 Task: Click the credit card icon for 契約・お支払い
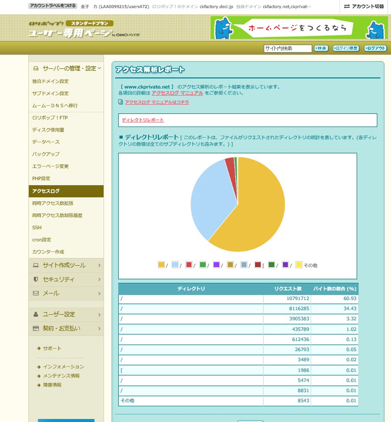coord(36,329)
